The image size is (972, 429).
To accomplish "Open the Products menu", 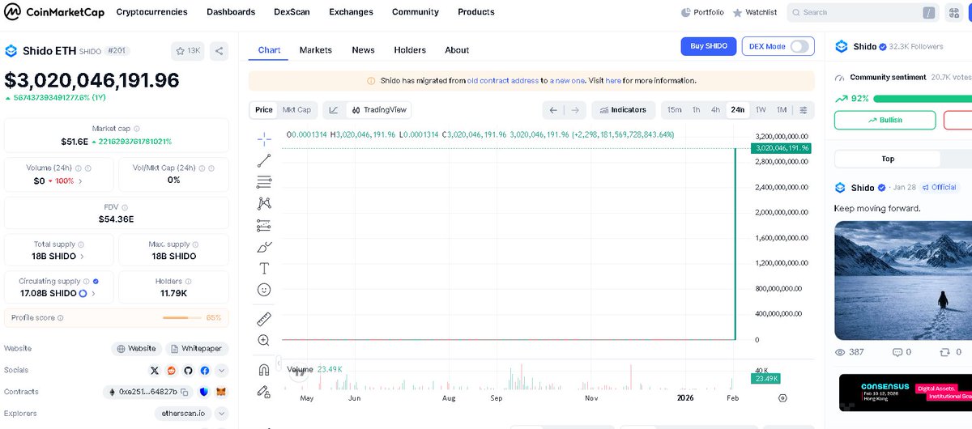I will click(x=476, y=12).
